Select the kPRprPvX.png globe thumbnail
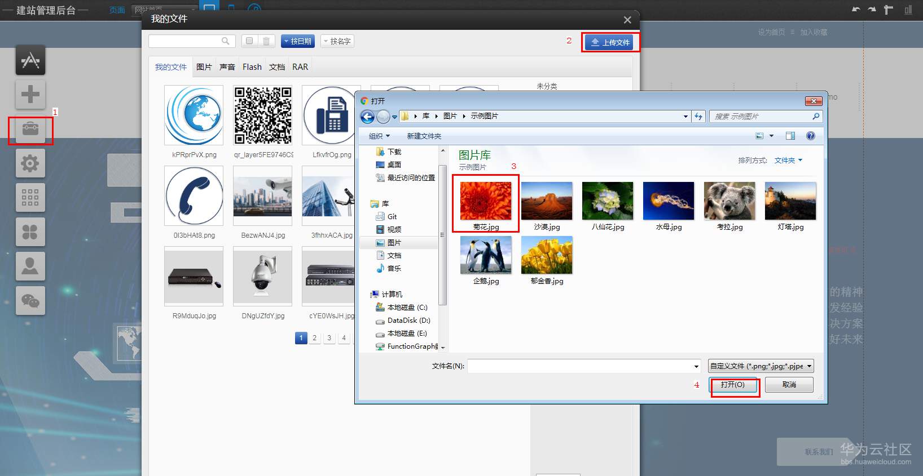 194,115
